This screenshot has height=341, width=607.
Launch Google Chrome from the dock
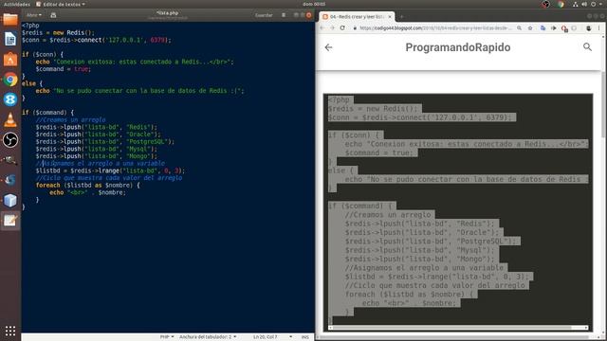(x=10, y=80)
